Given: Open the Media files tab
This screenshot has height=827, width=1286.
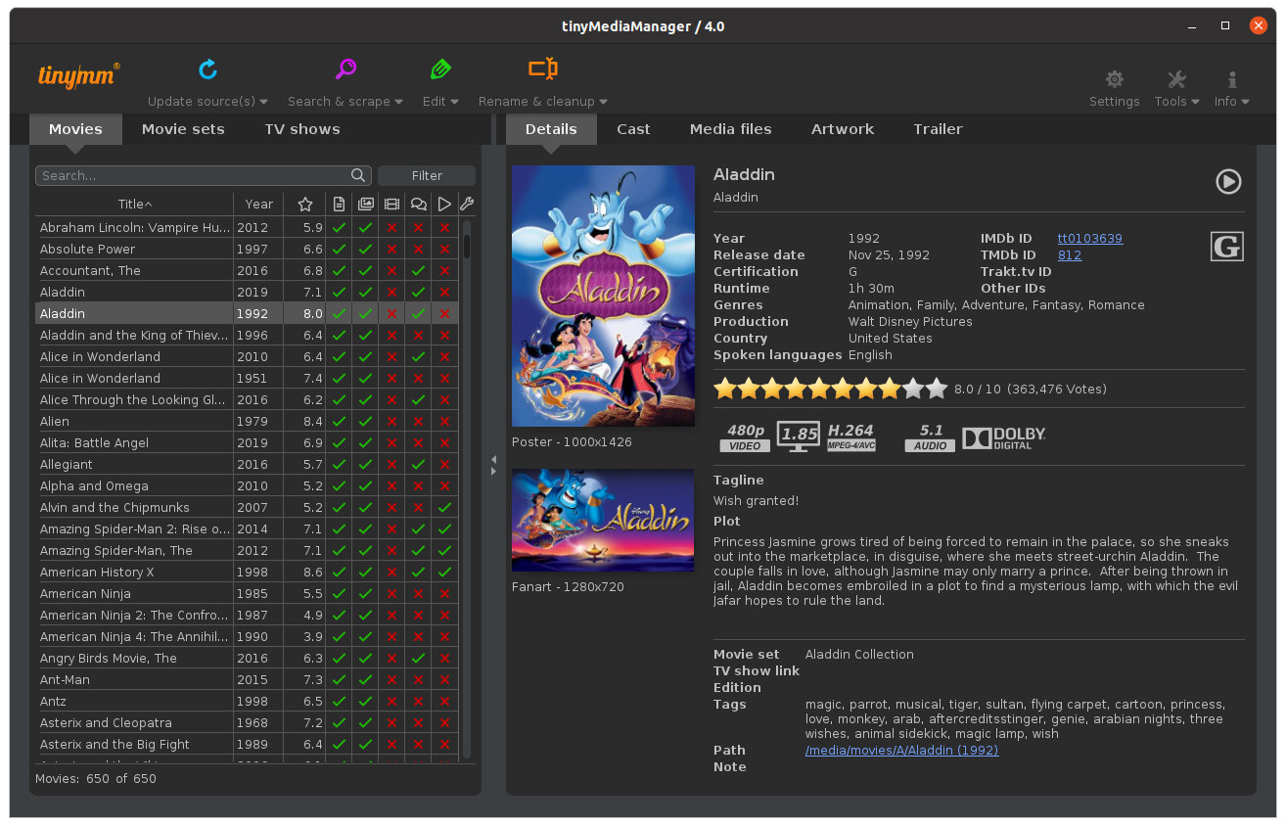Looking at the screenshot, I should click(730, 129).
